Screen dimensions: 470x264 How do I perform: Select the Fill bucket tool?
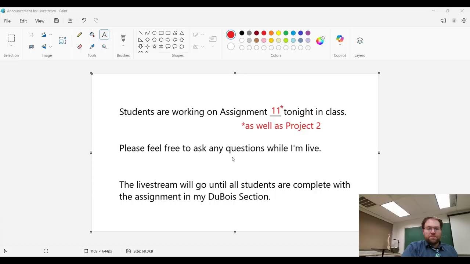[92, 34]
